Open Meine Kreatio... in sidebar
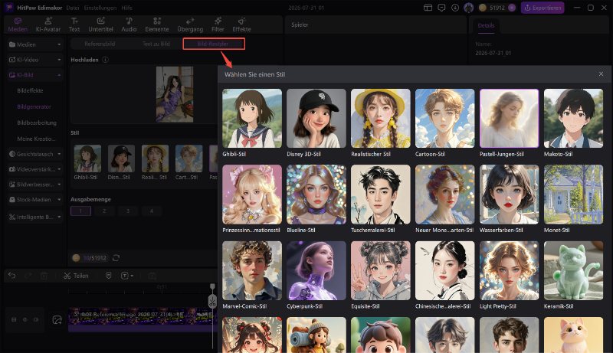This screenshot has width=613, height=353. click(x=36, y=139)
